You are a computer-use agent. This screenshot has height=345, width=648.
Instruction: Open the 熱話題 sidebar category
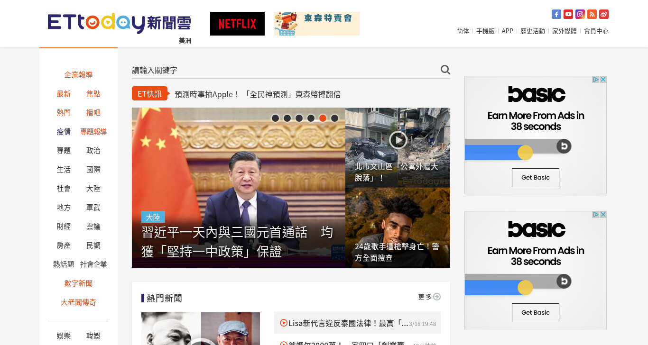point(64,264)
